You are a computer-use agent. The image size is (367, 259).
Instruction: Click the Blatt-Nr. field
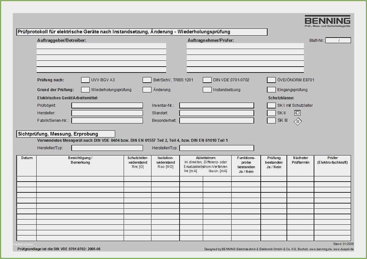pyautogui.click(x=338, y=40)
